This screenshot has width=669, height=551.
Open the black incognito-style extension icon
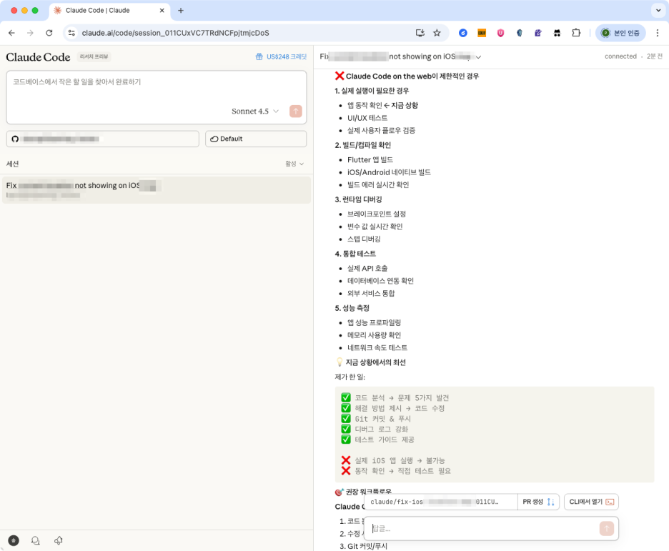tap(557, 33)
